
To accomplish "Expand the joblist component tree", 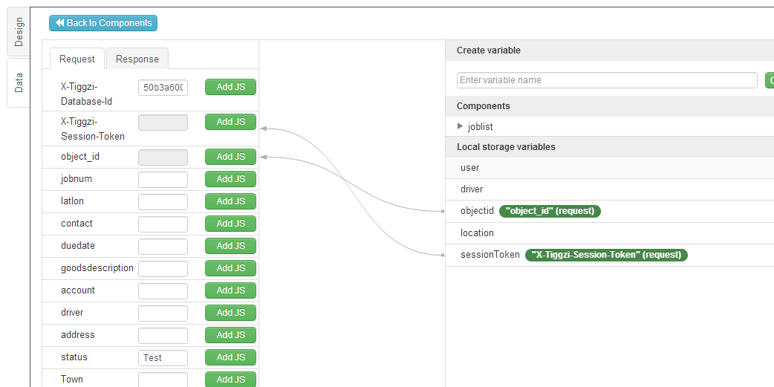I will (461, 126).
